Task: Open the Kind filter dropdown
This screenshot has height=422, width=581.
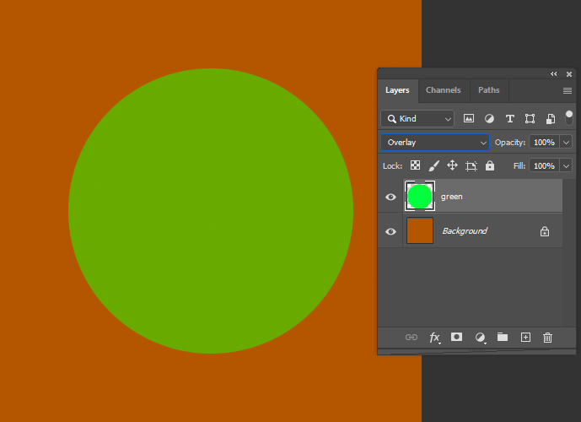Action: point(417,119)
